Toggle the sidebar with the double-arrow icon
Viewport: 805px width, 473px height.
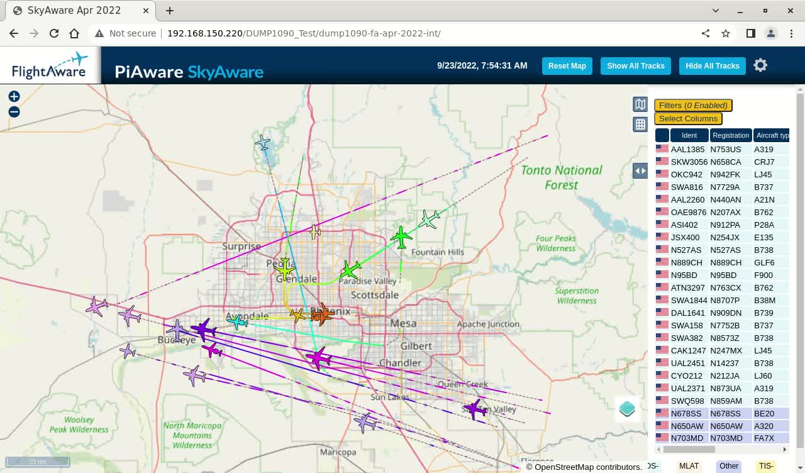[x=640, y=170]
